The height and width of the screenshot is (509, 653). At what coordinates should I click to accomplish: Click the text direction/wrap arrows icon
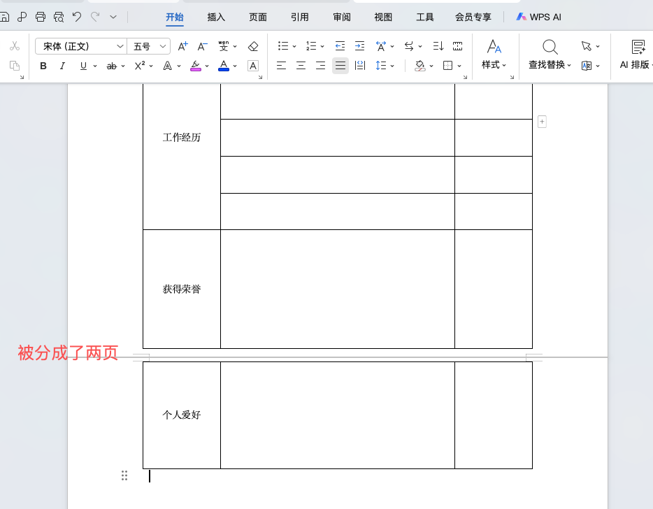409,46
